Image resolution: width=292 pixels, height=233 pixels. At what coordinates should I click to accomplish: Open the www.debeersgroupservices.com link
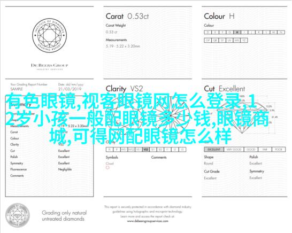[148, 221]
